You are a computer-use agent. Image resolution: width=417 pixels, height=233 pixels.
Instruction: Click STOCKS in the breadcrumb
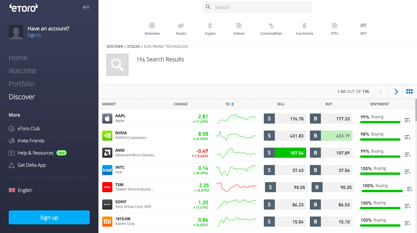[x=133, y=46]
